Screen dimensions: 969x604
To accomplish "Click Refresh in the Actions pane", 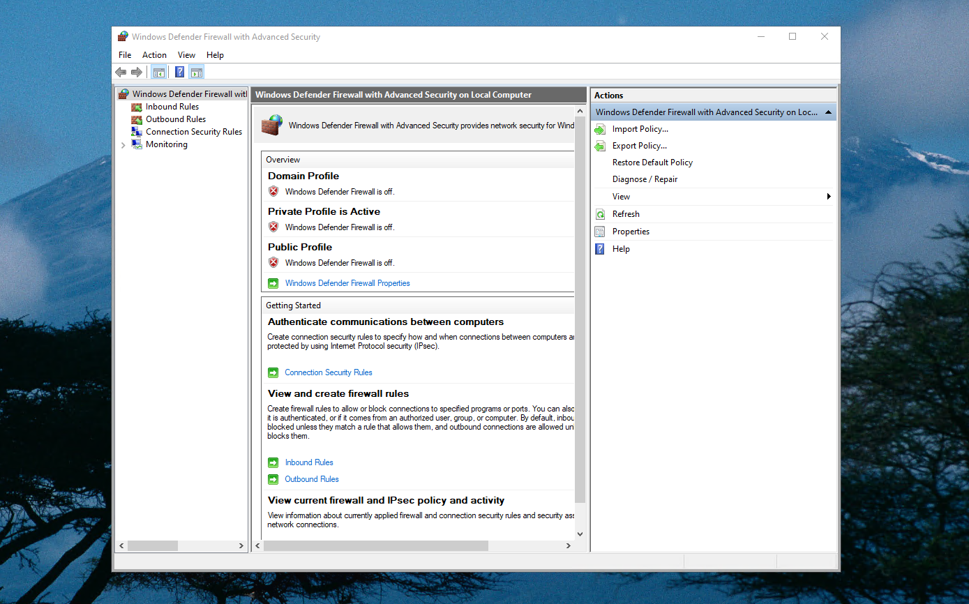I will click(626, 214).
